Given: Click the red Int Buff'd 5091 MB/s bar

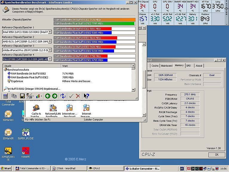Looking at the screenshot, I should point(82,29).
